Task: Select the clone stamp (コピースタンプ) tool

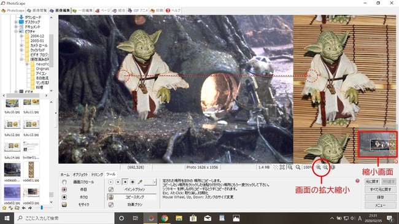Action: [132, 197]
